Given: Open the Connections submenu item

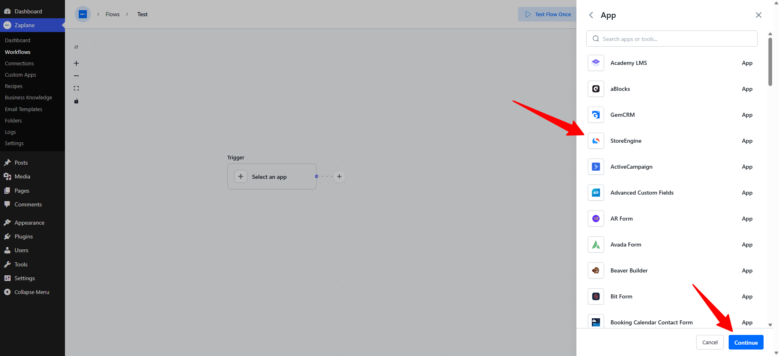Looking at the screenshot, I should click(19, 63).
